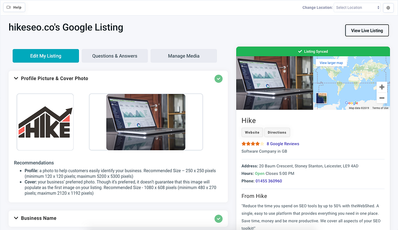Click the Profile recommendation bullet text

click(120, 173)
